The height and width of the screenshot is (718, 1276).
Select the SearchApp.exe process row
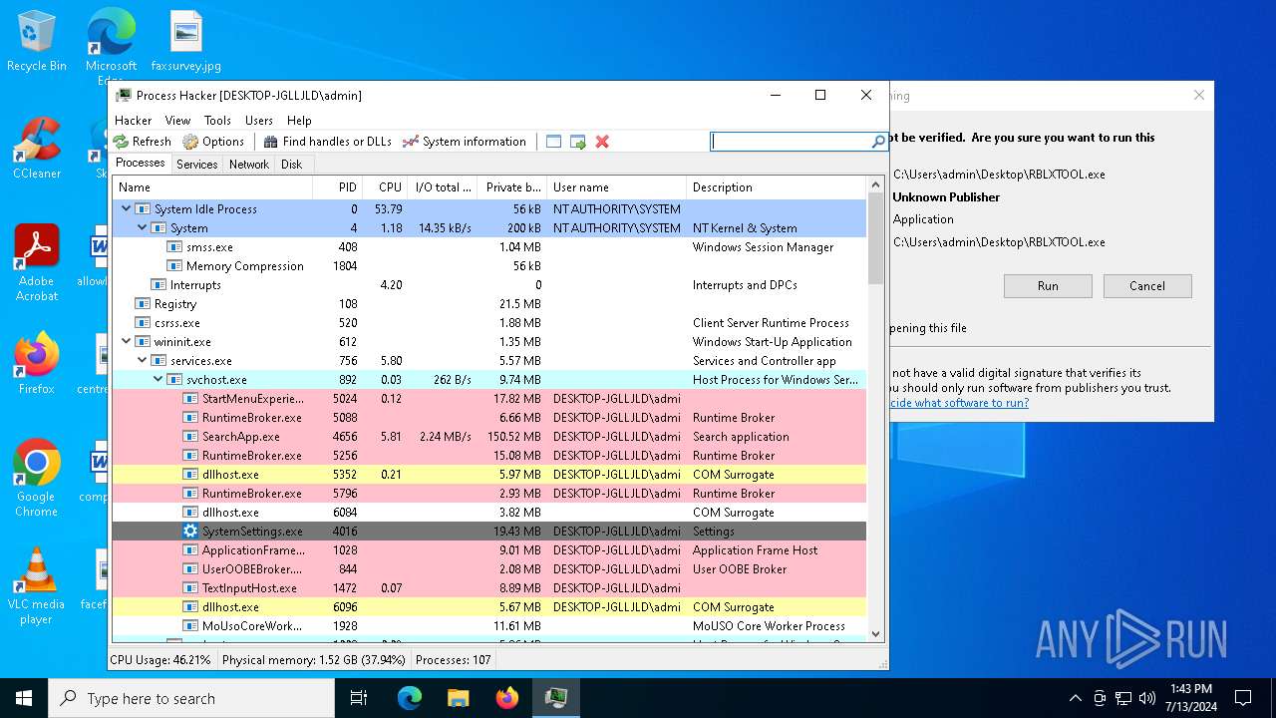tap(488, 437)
